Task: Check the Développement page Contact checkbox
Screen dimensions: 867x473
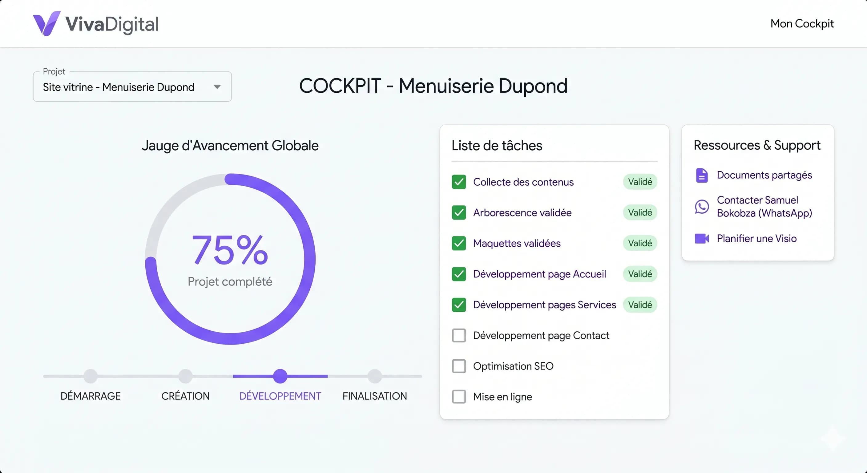Action: point(459,335)
